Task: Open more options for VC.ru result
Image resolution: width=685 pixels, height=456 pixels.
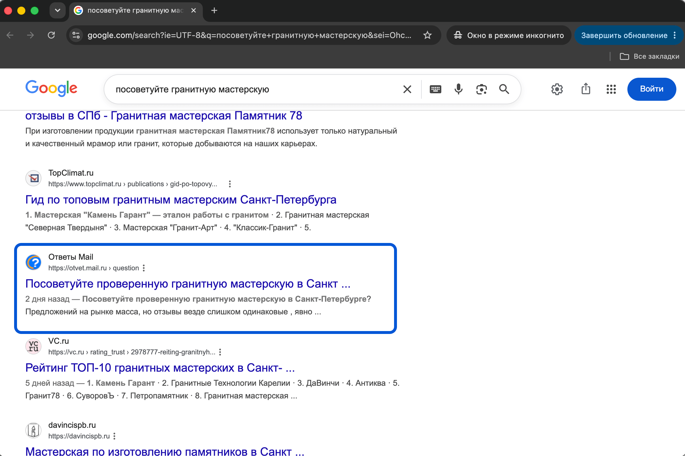Action: [x=220, y=352]
